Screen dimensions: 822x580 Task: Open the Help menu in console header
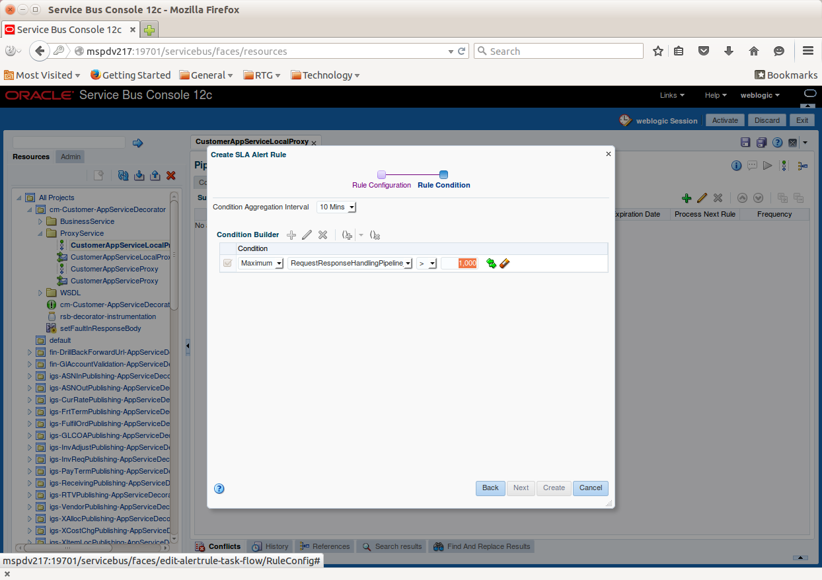(x=716, y=95)
